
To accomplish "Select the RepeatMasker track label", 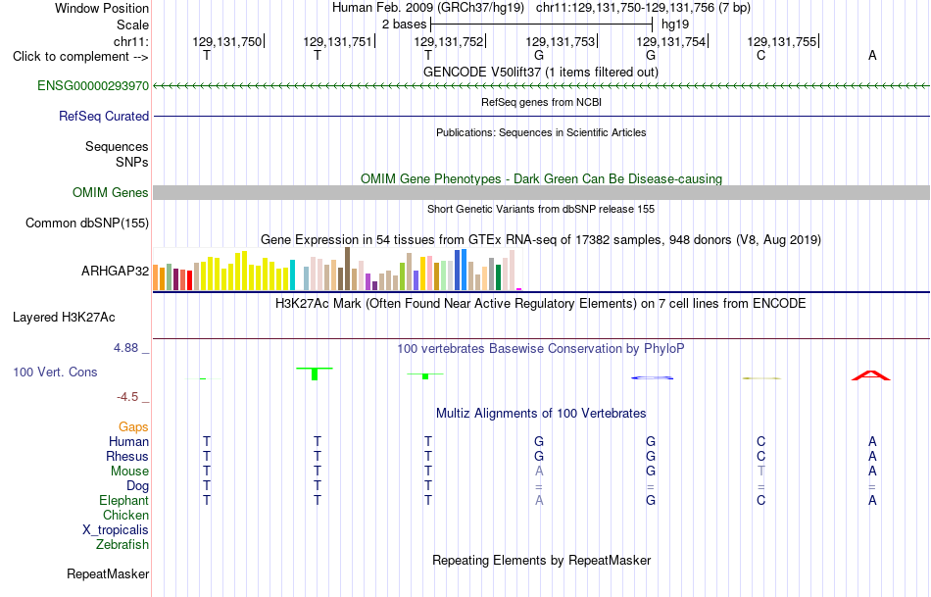I will (108, 573).
